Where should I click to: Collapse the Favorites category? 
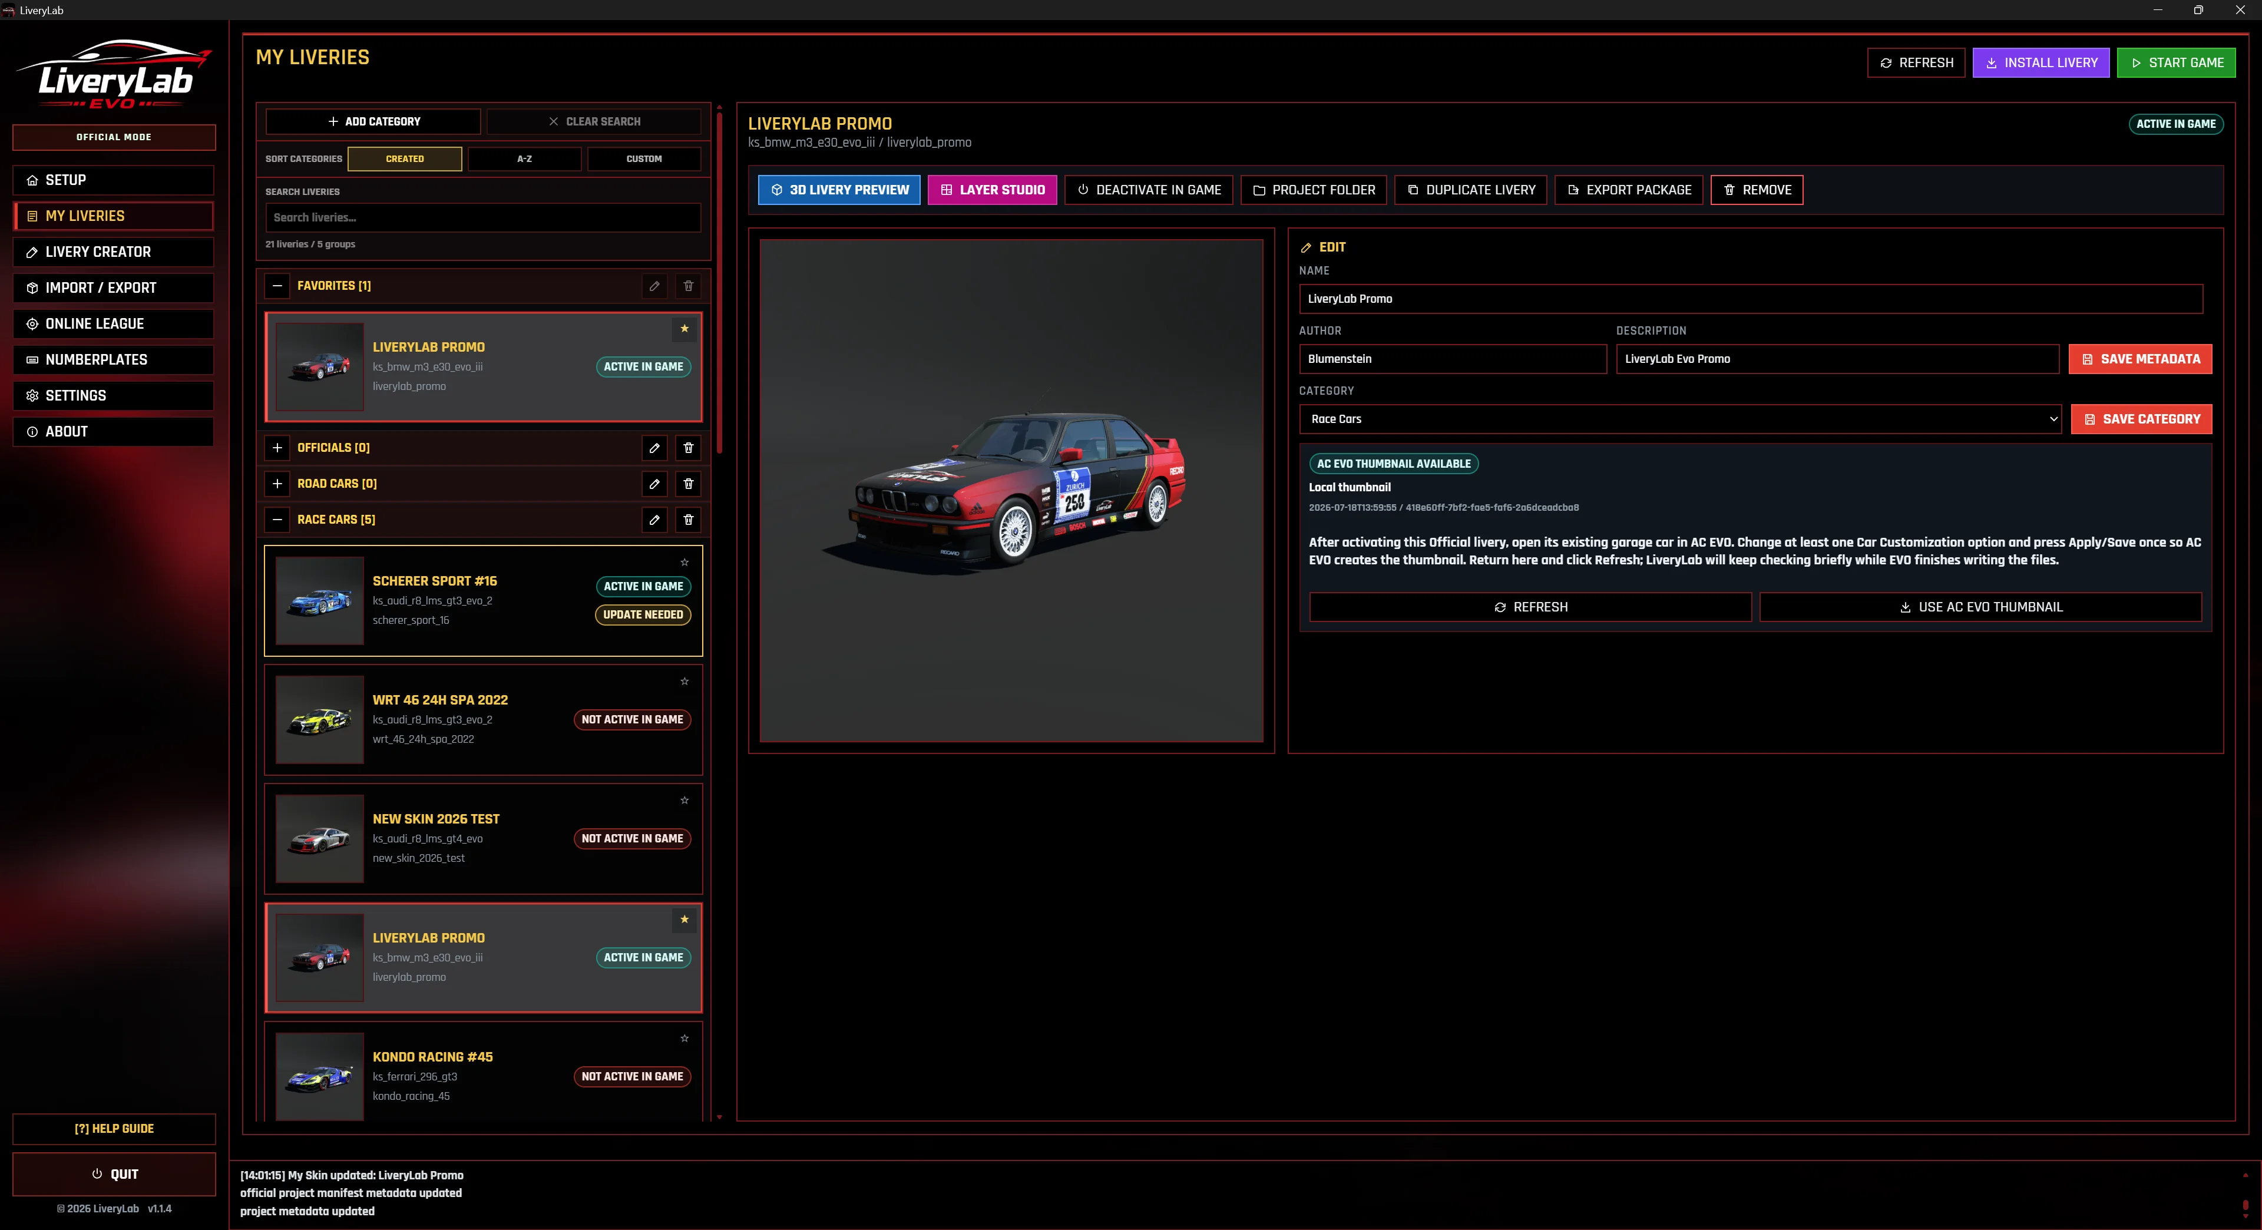tap(277, 285)
